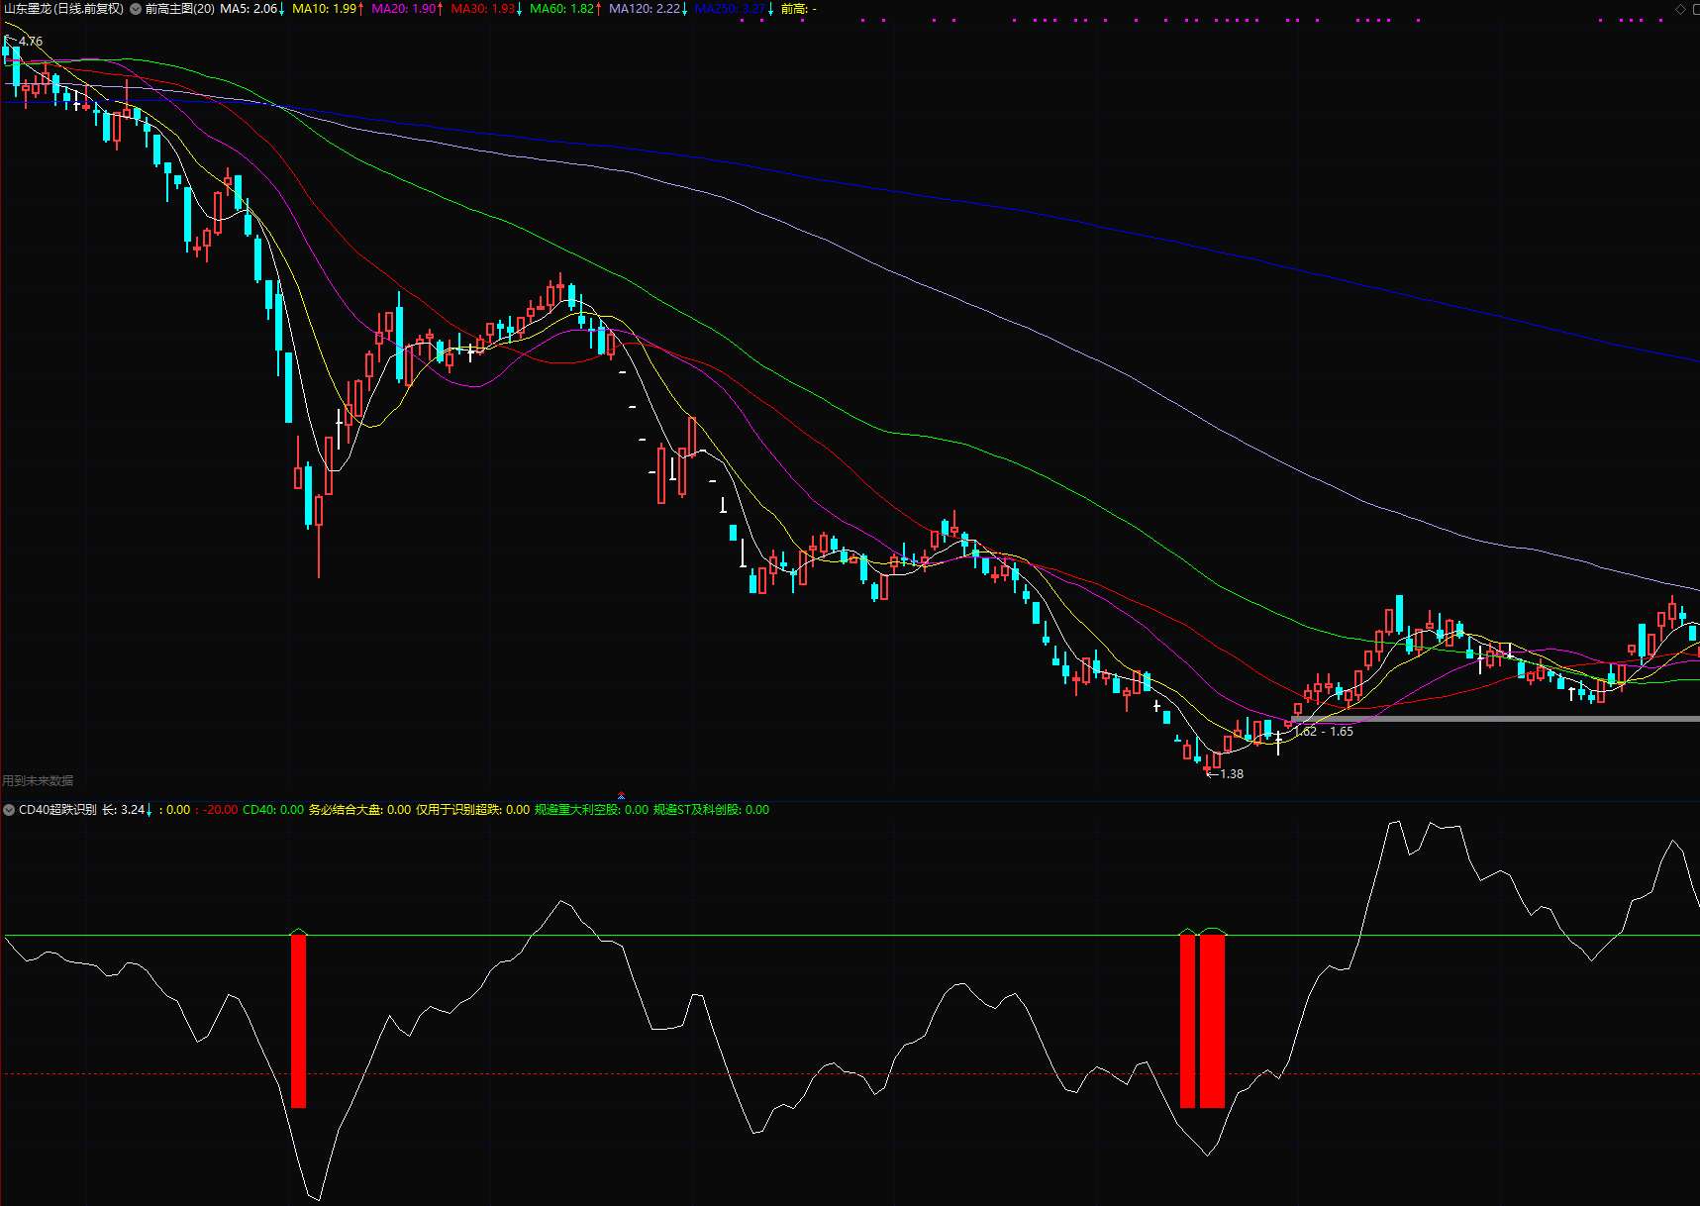Click the 1.38 low price label
This screenshot has width=1700, height=1206.
tap(1232, 774)
